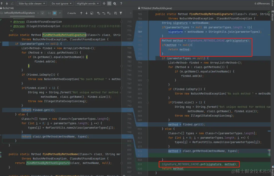Click Signature_METHODS_CACHE.put line 819
Image resolution: width=274 pixels, height=176 pixels.
(x=200, y=164)
